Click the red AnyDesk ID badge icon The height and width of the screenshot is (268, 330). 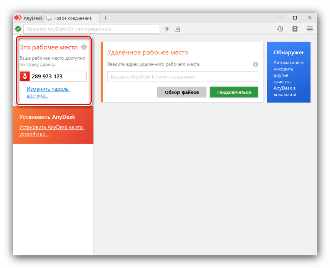point(25,76)
